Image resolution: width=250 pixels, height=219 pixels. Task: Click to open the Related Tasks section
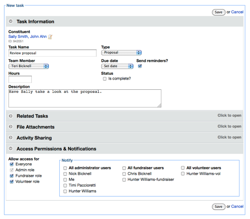229,116
